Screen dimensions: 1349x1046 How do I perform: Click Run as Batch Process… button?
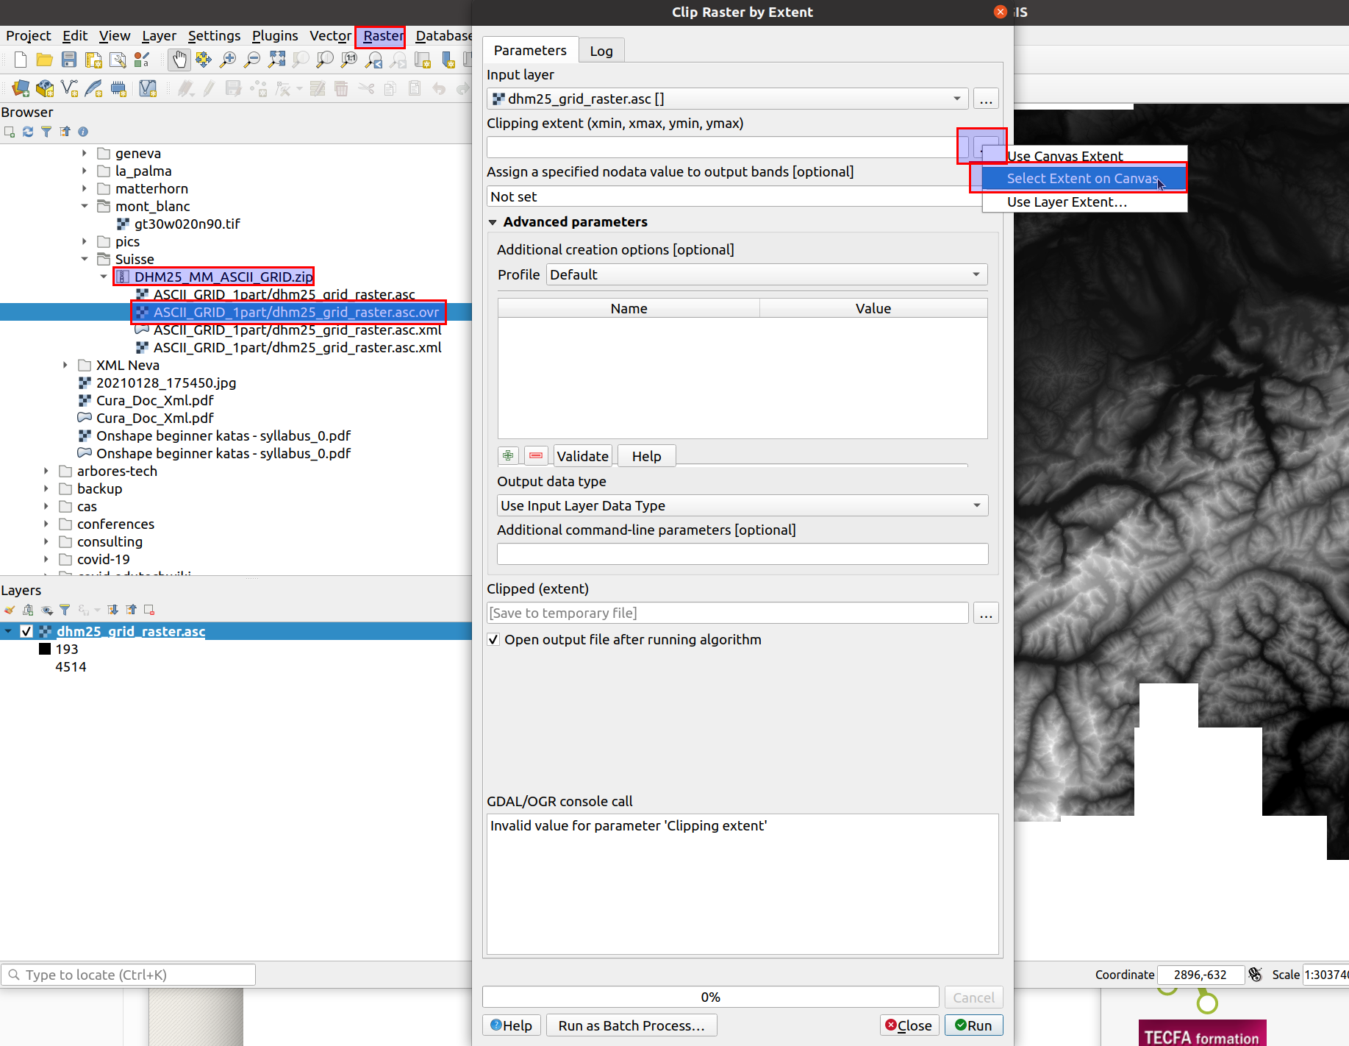click(631, 1025)
